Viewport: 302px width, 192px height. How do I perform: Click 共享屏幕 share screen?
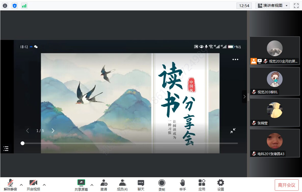click(x=81, y=185)
